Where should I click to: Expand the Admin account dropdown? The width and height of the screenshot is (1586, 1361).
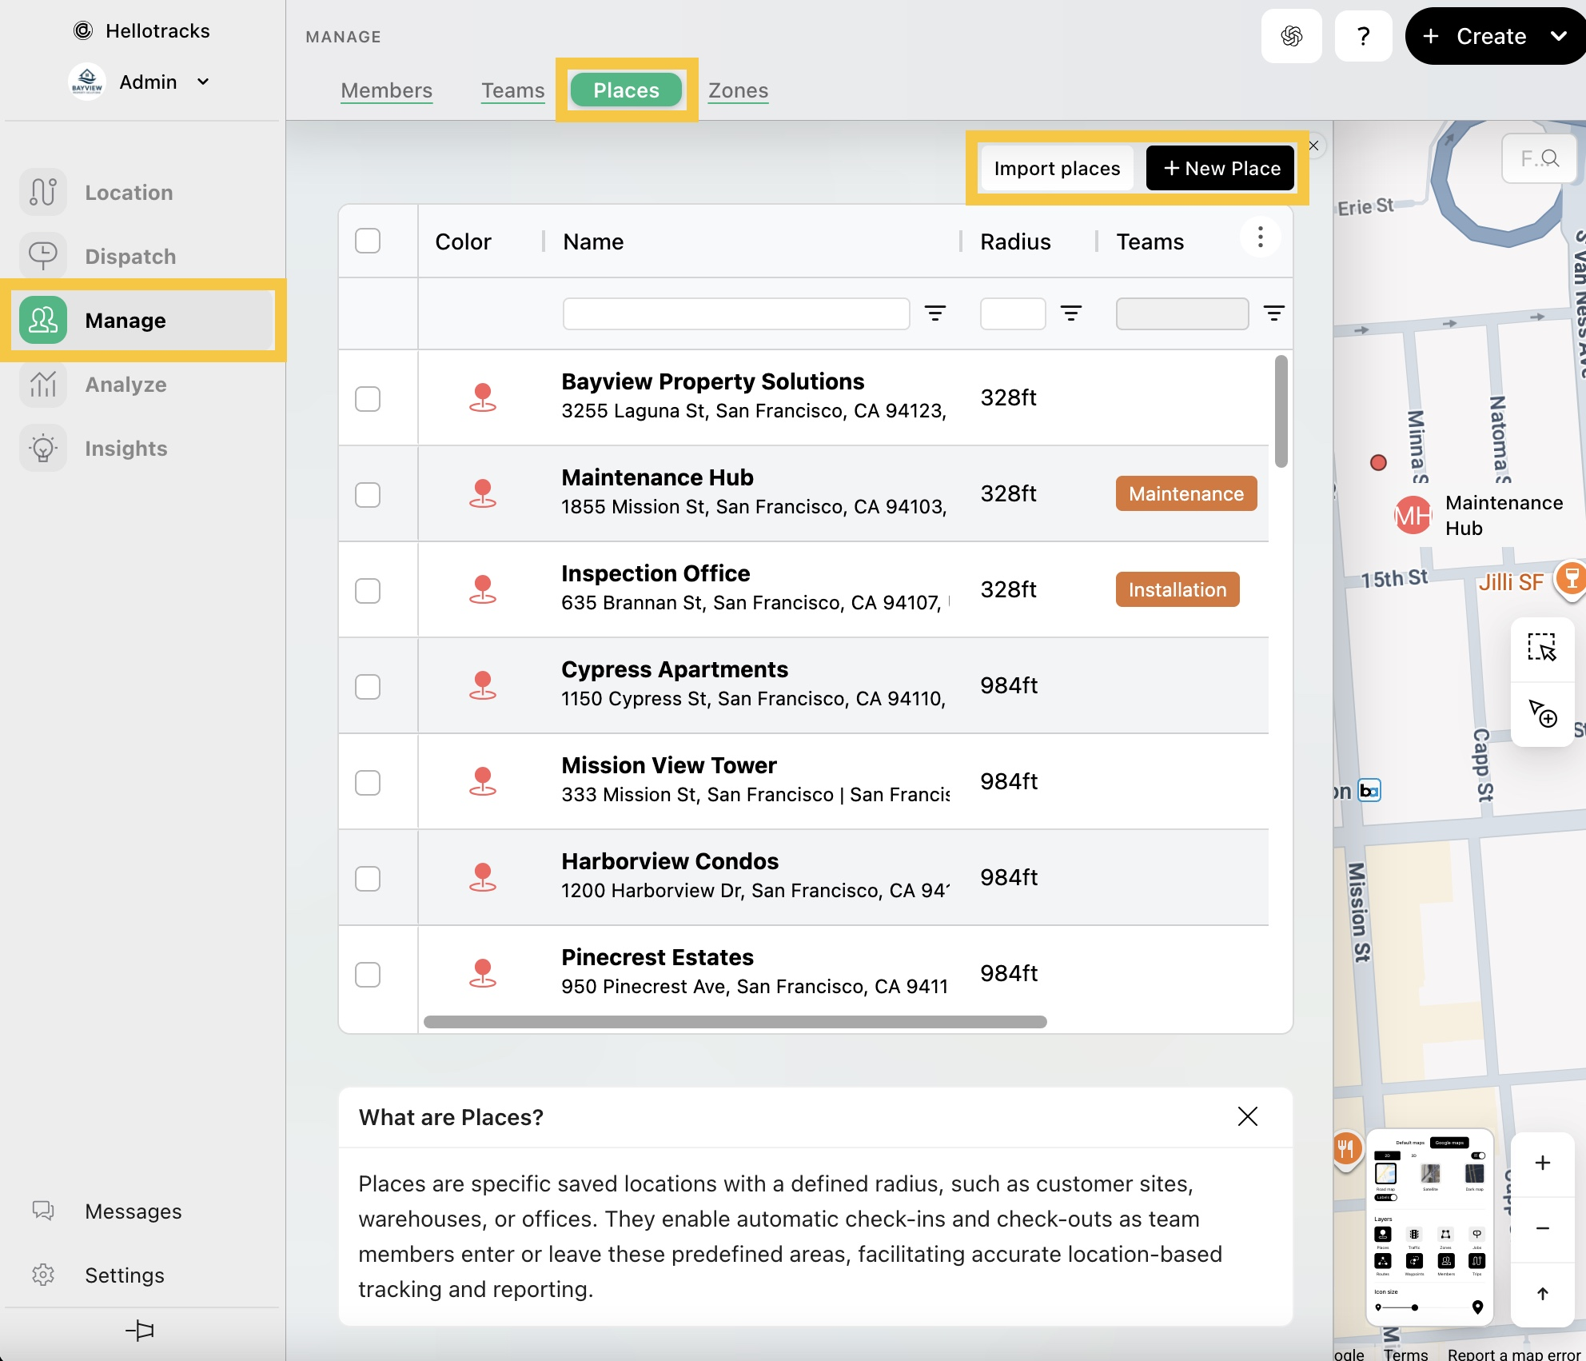pyautogui.click(x=203, y=82)
